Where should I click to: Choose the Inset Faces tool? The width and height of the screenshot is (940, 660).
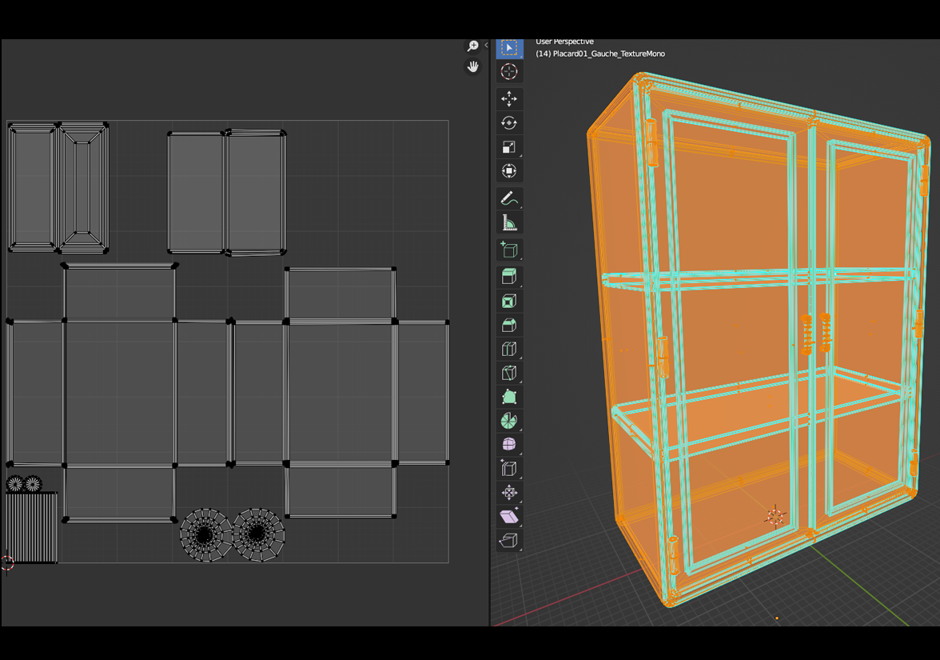pos(509,301)
